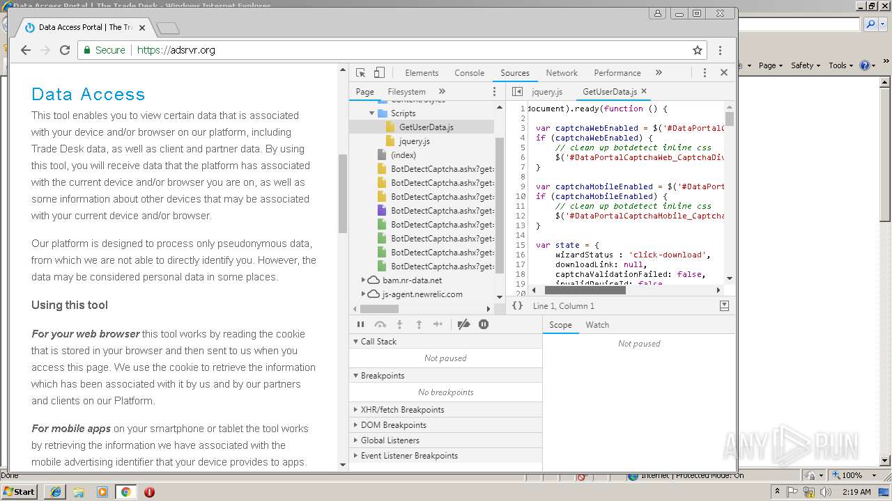This screenshot has width=892, height=501.
Task: Reload the adsrvr.org page
Action: (65, 50)
